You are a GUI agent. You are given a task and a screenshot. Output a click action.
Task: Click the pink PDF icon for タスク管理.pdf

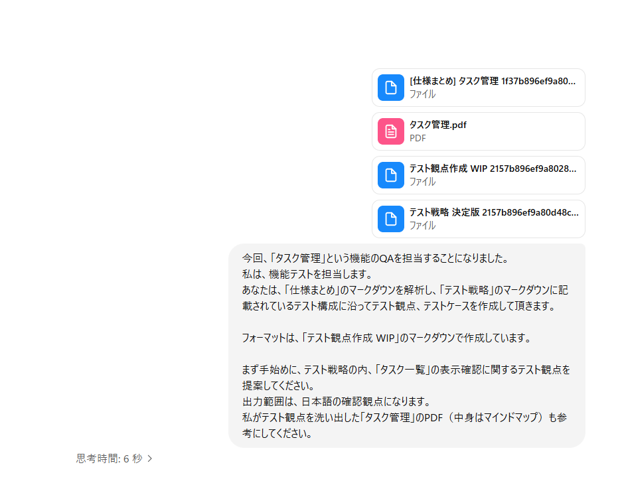click(391, 131)
